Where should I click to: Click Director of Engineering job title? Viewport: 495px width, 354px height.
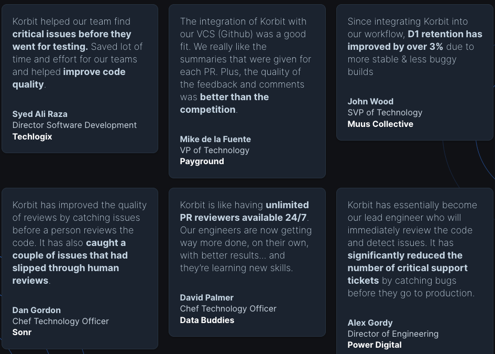(393, 334)
